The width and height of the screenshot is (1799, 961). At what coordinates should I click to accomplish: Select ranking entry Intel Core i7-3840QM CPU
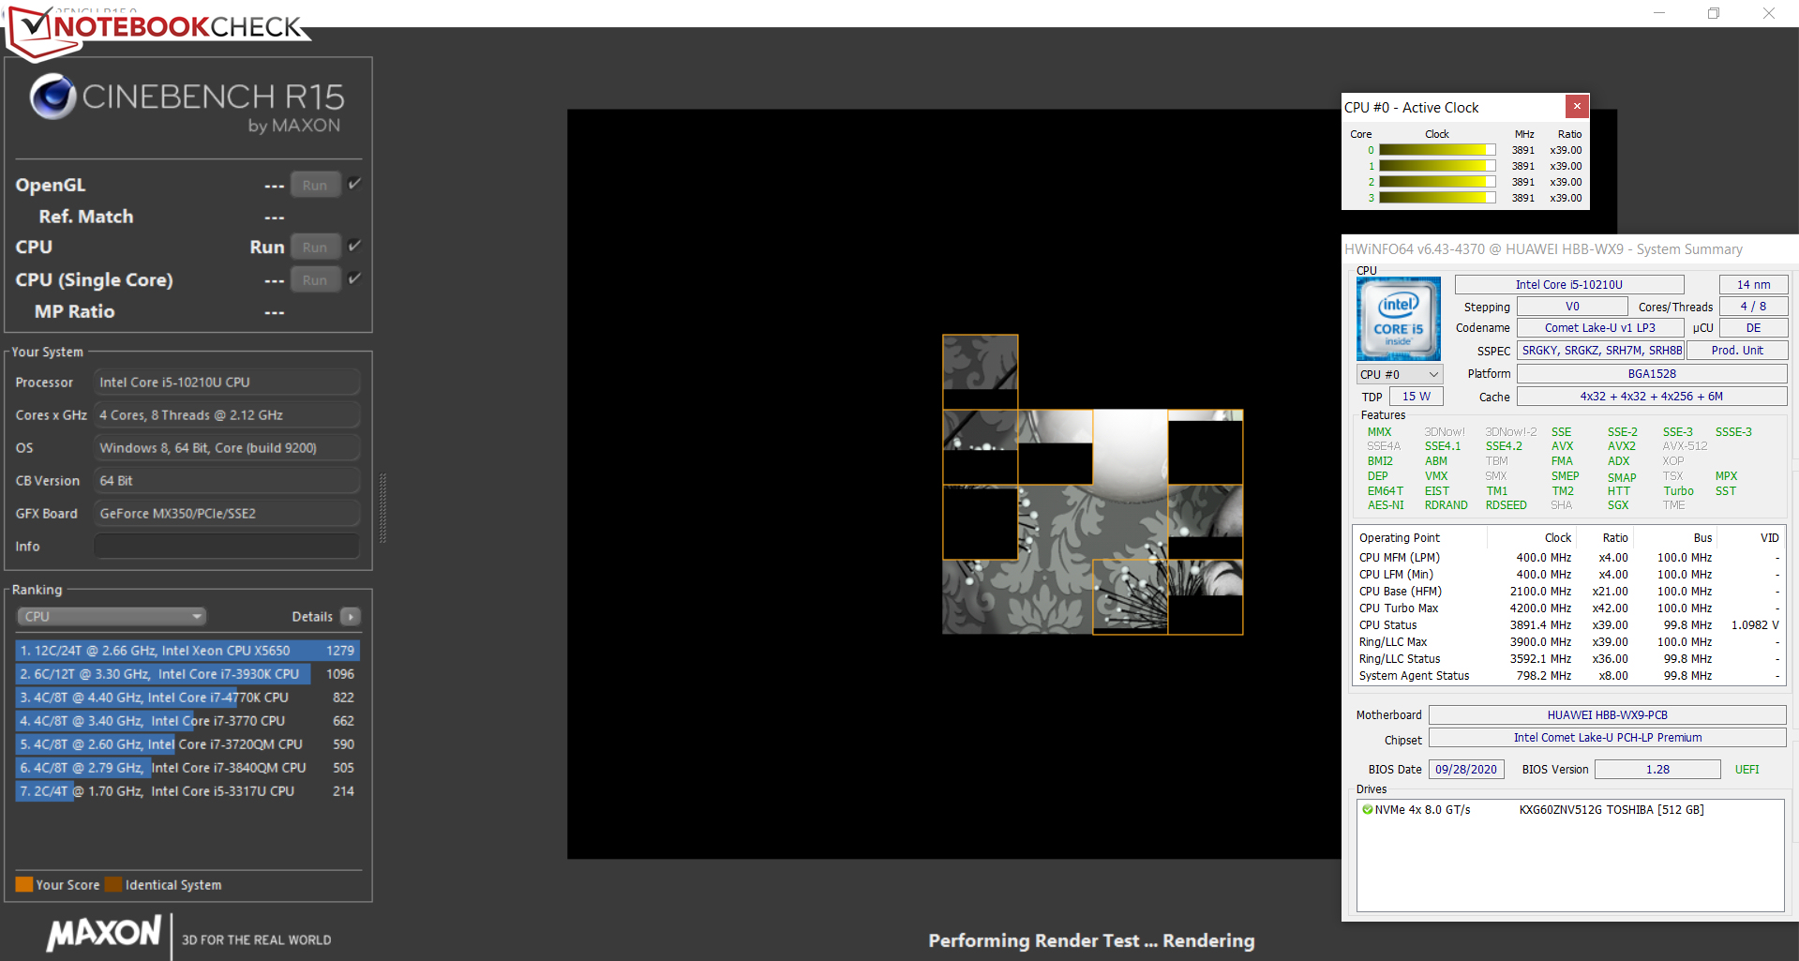point(187,767)
